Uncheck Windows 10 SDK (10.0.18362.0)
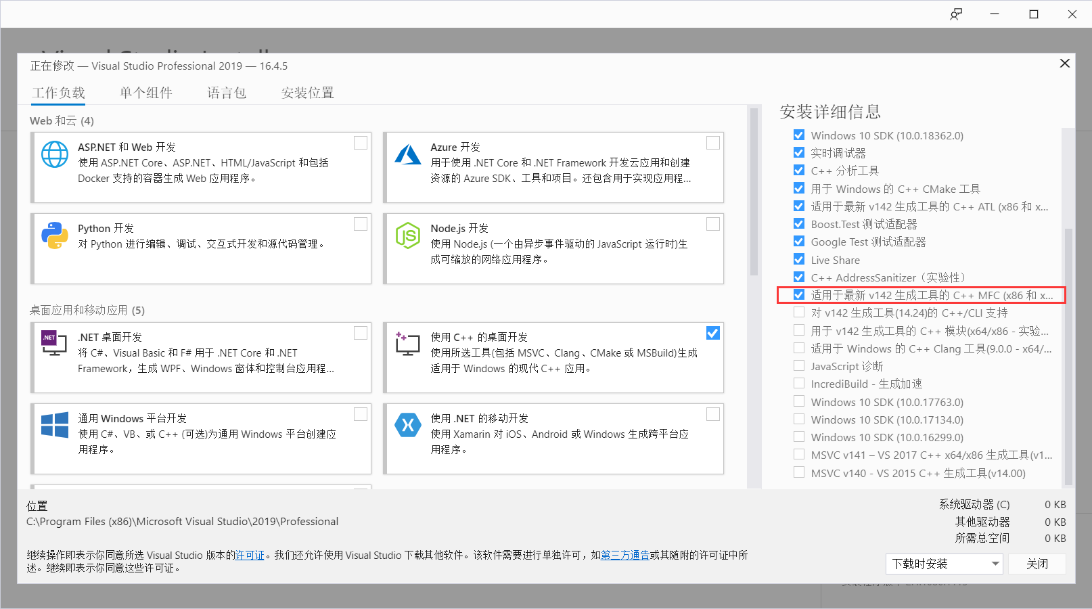The height and width of the screenshot is (609, 1092). [799, 135]
